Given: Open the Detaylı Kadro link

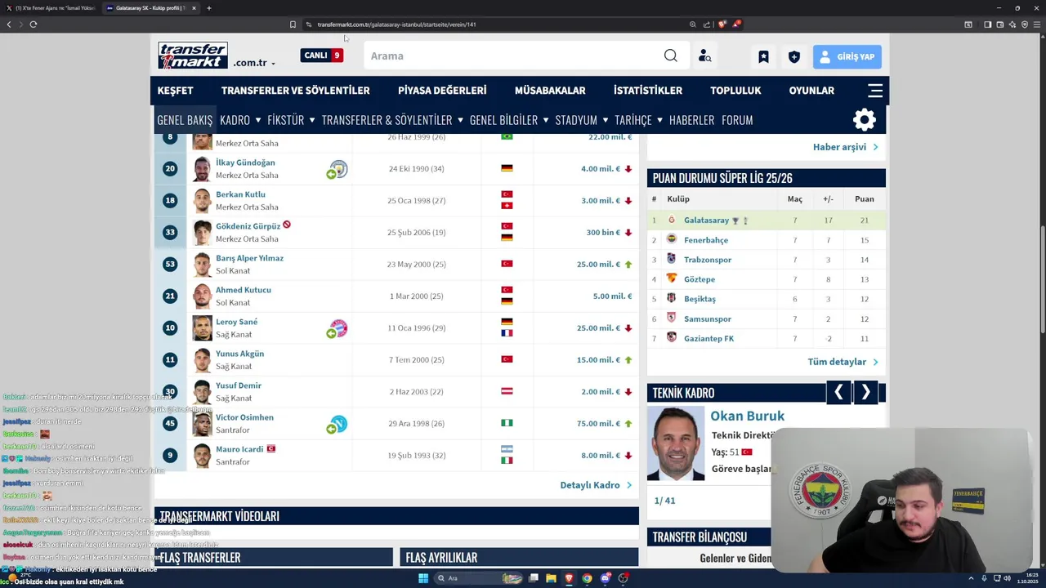Looking at the screenshot, I should tap(596, 485).
